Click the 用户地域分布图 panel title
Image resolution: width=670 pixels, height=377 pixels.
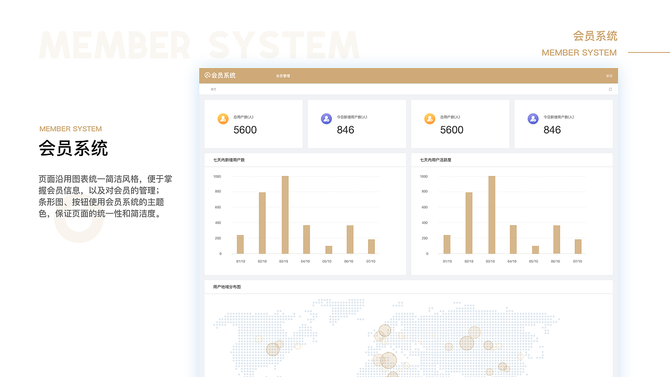227,287
